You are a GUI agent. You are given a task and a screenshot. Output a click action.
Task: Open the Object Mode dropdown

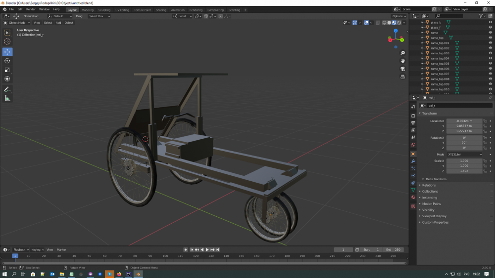17,23
